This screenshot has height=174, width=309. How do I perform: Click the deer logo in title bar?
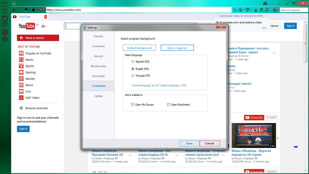[x=14, y=3]
